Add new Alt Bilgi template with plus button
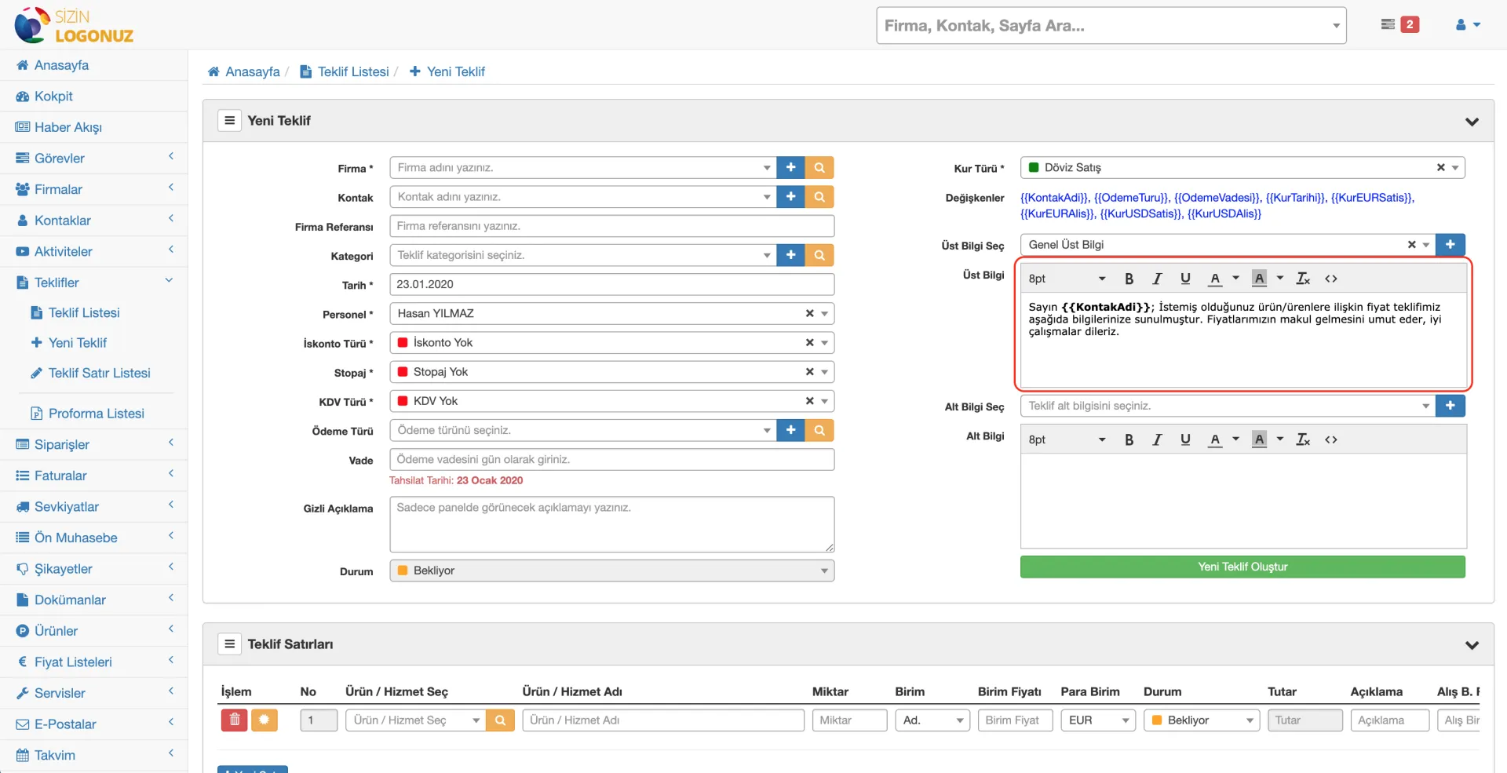The height and width of the screenshot is (773, 1507). click(1450, 405)
